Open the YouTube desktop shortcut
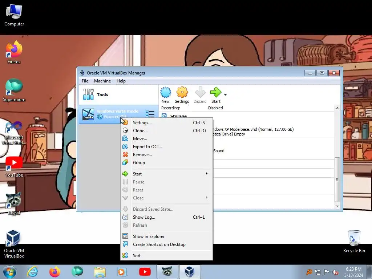Viewport: 372px width, 279px height. [x=14, y=167]
